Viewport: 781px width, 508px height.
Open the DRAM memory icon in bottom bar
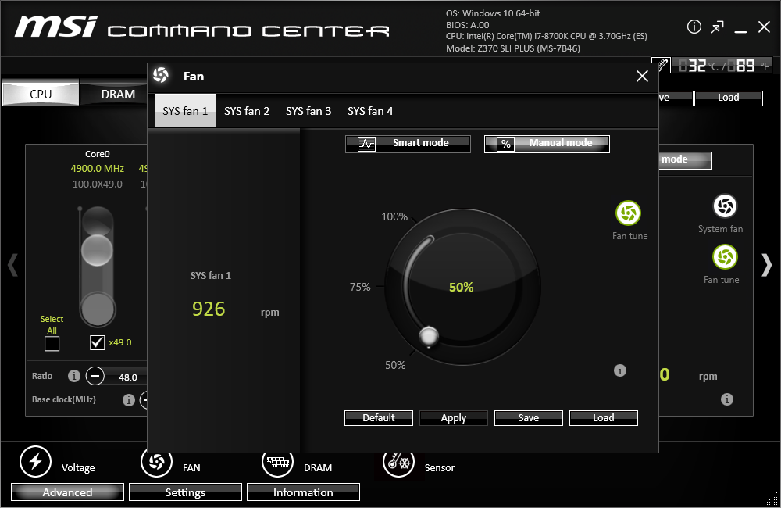coord(278,463)
